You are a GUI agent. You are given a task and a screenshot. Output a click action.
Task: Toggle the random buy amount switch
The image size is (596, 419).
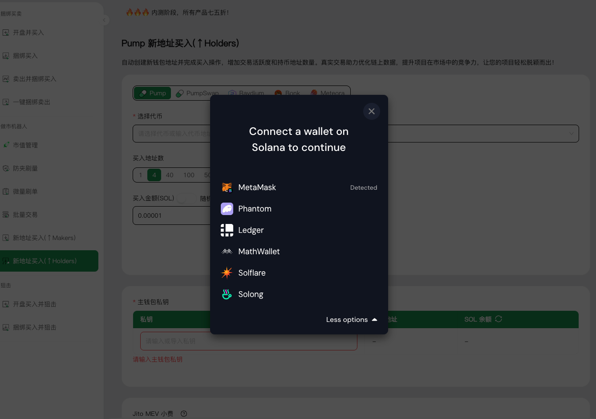pyautogui.click(x=186, y=199)
